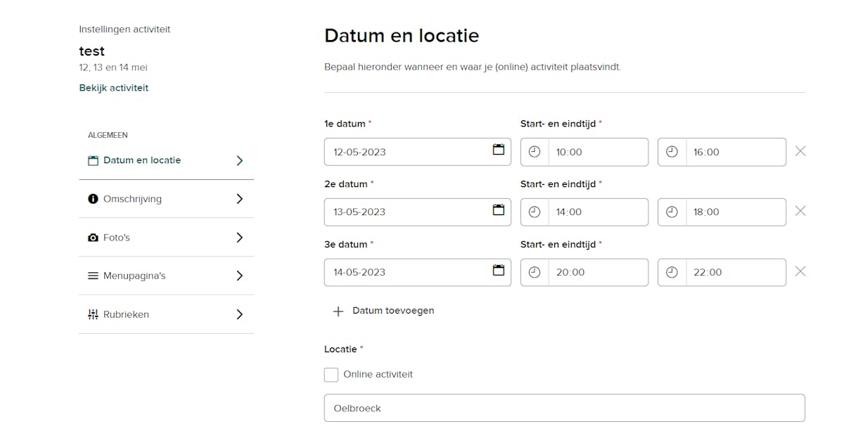Edit the Oelbroeck location field
Viewport: 844px width, 431px height.
click(x=564, y=408)
